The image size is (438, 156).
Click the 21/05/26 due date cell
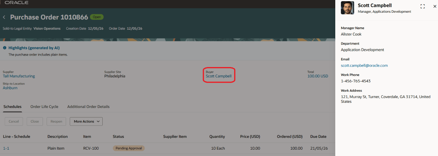click(x=319, y=148)
